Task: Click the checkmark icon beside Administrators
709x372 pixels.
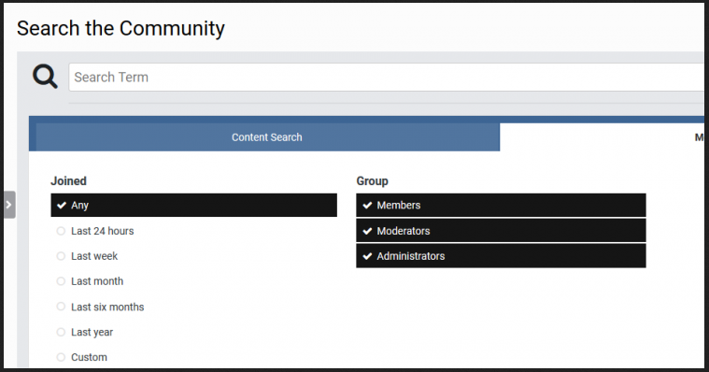Action: point(367,256)
